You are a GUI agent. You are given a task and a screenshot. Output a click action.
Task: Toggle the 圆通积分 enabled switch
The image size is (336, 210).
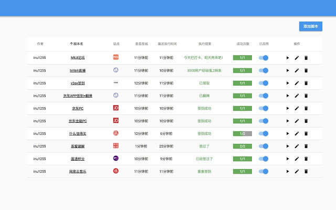pyautogui.click(x=264, y=159)
